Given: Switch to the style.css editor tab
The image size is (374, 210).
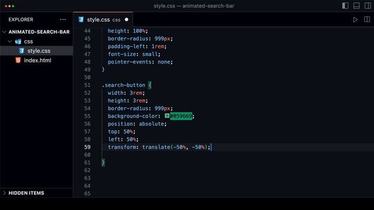Looking at the screenshot, I should 103,19.
